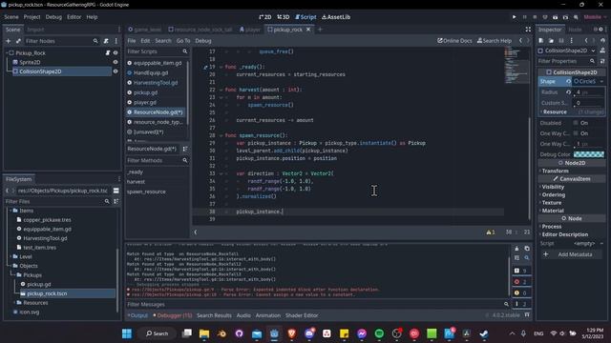Jump to the spawn_resource method

(146, 192)
